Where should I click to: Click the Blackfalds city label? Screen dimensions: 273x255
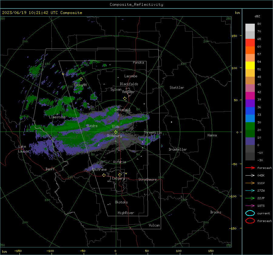tap(129, 84)
